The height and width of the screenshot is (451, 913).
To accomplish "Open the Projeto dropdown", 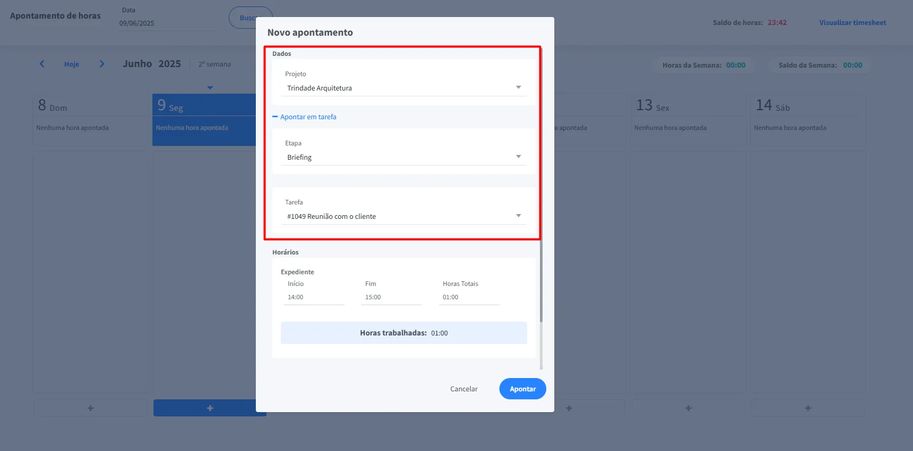I will click(x=403, y=88).
